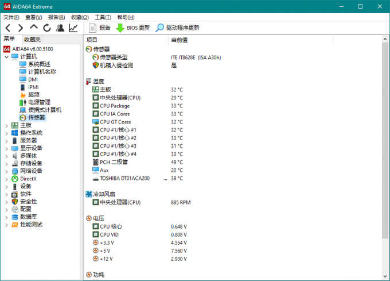
Task: Open BIOS 更新 from the toolbar
Action: [133, 28]
